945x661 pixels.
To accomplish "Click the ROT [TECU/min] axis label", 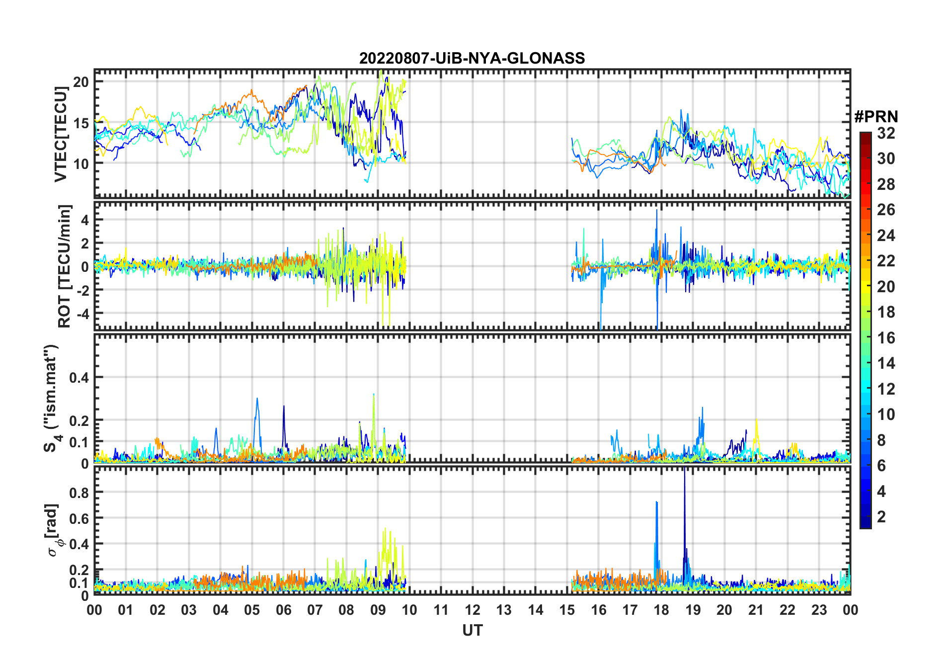I will click(x=65, y=266).
